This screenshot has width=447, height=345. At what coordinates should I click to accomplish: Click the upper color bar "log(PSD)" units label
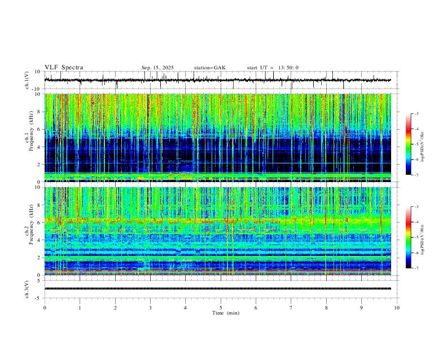coord(422,147)
